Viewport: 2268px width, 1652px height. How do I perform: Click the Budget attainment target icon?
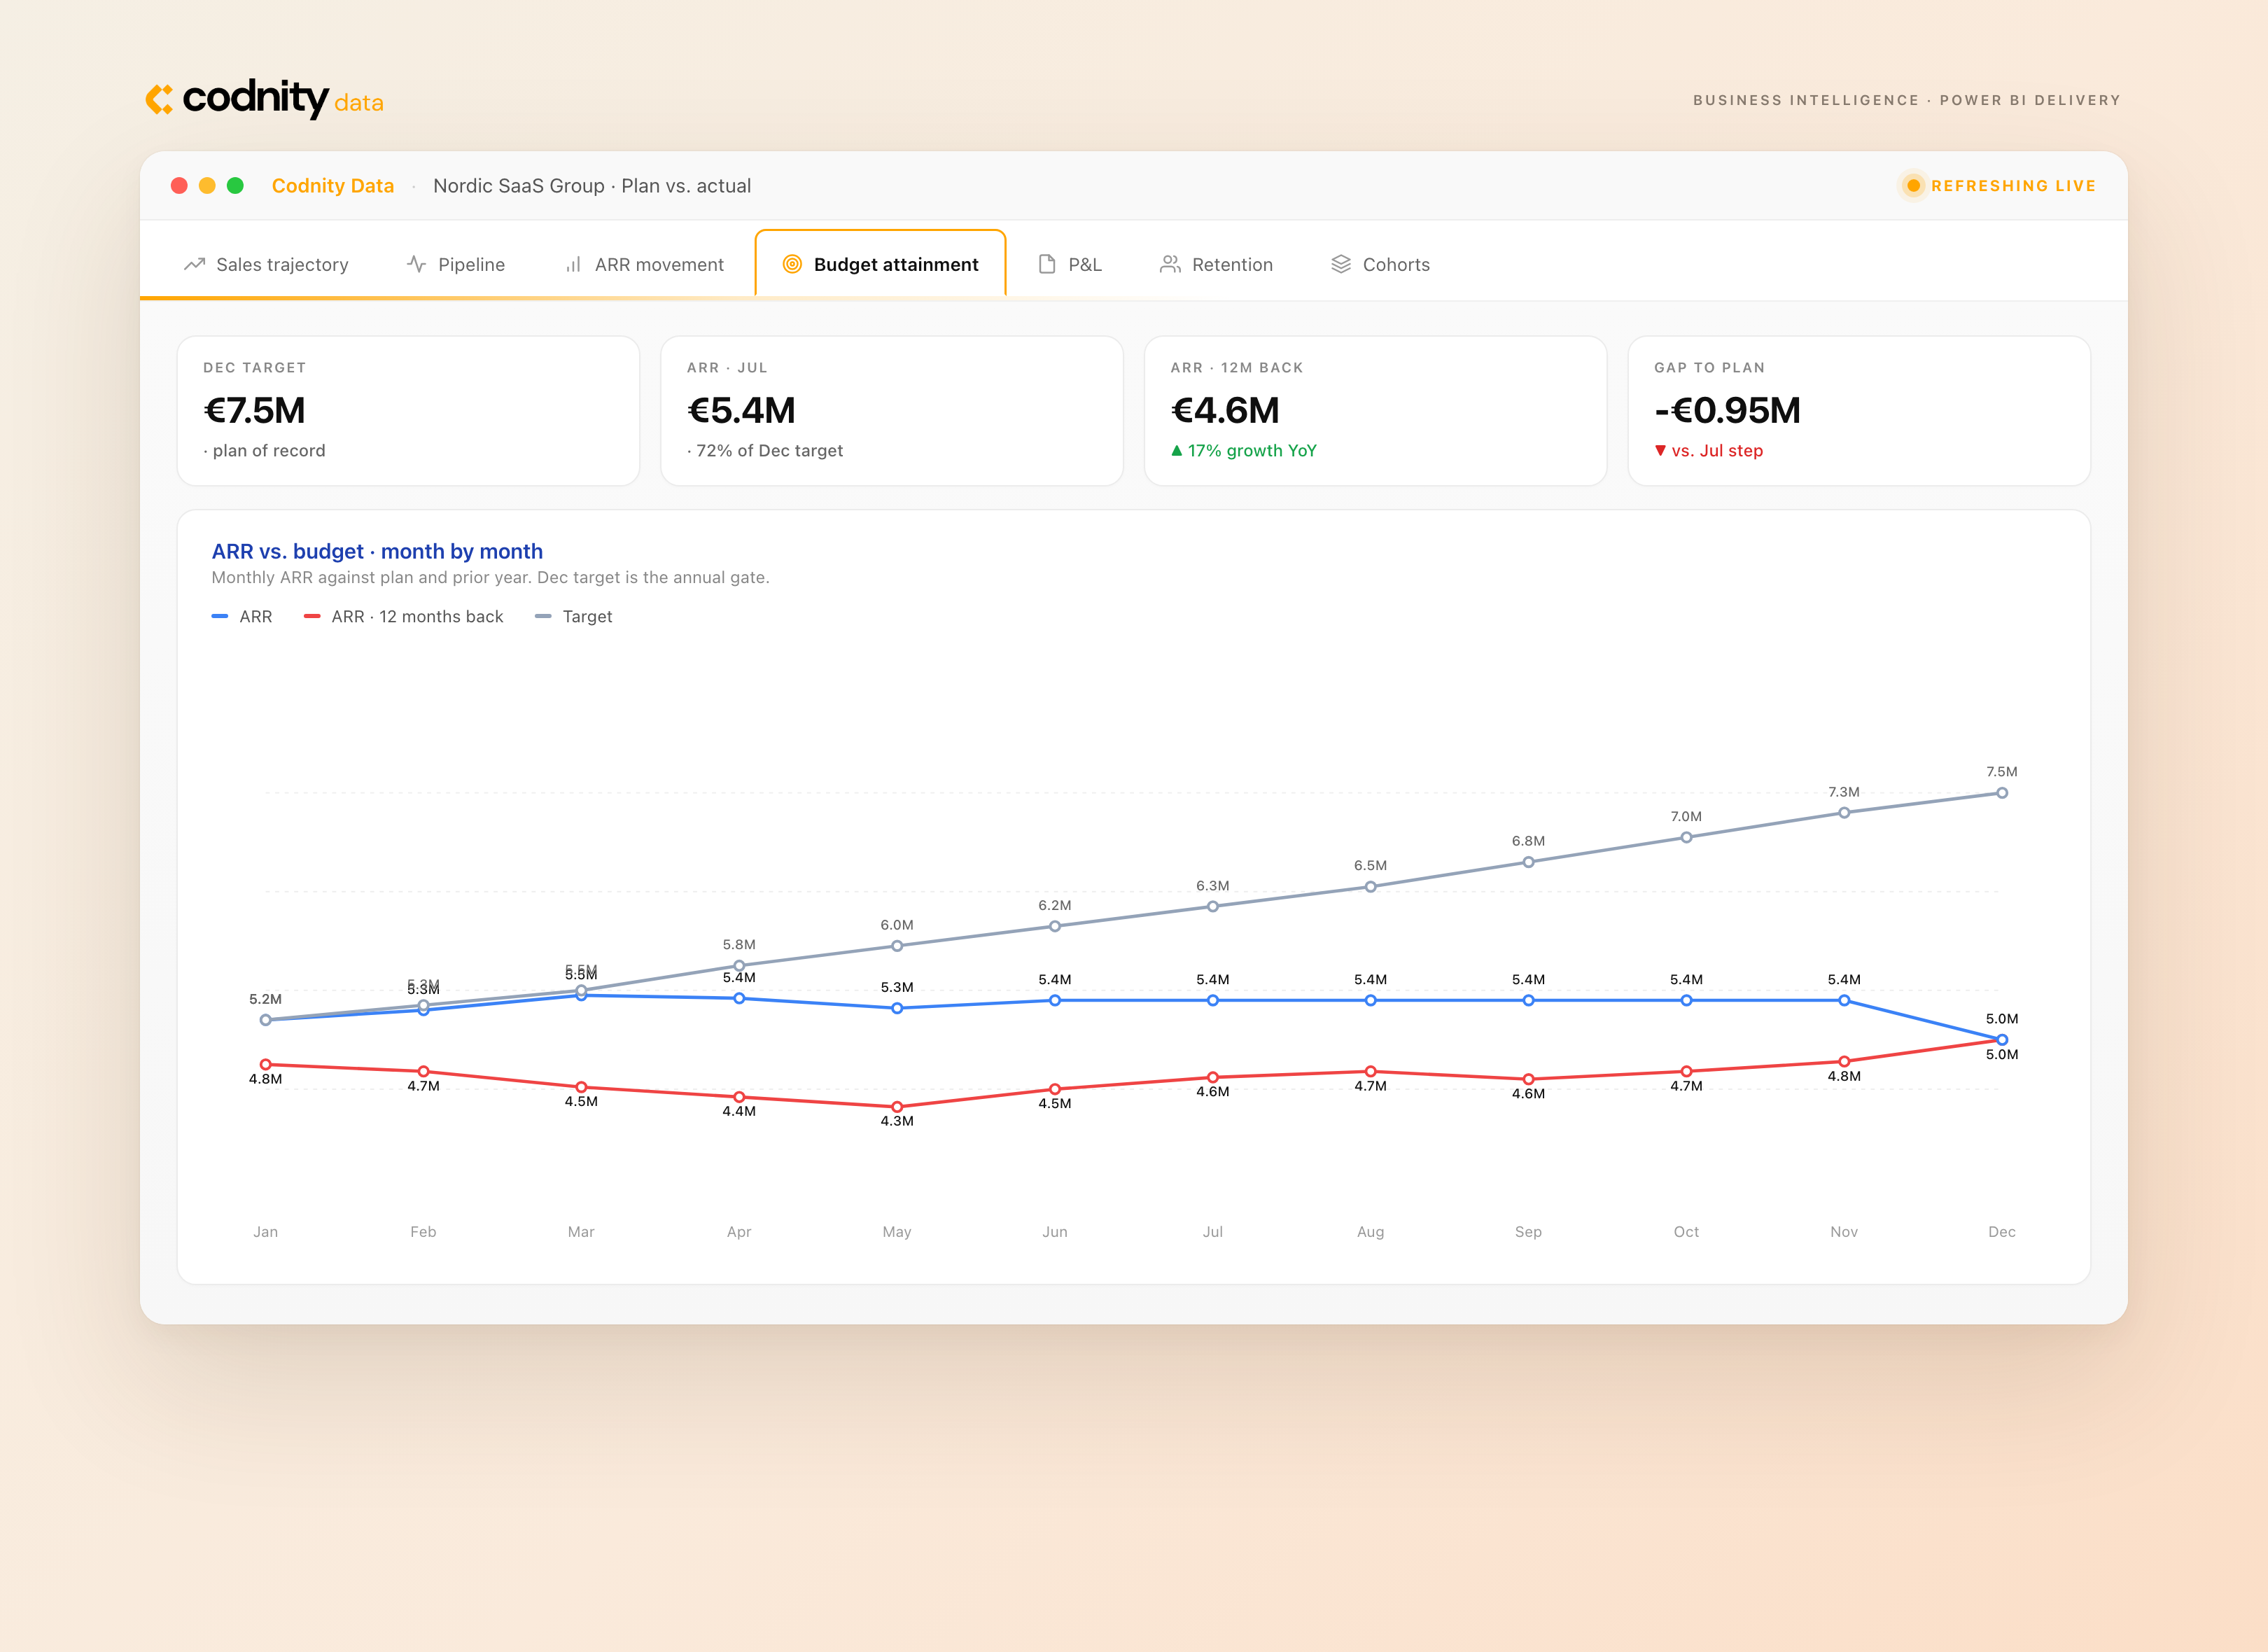[x=792, y=264]
